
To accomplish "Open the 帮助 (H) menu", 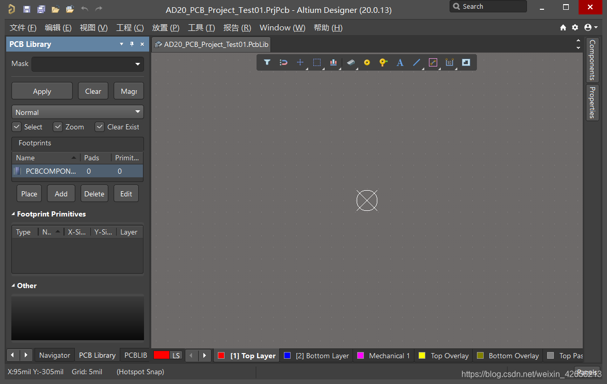I will (x=328, y=28).
